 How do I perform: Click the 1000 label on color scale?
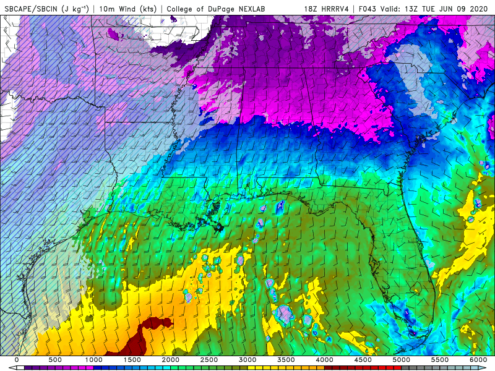click(94, 360)
